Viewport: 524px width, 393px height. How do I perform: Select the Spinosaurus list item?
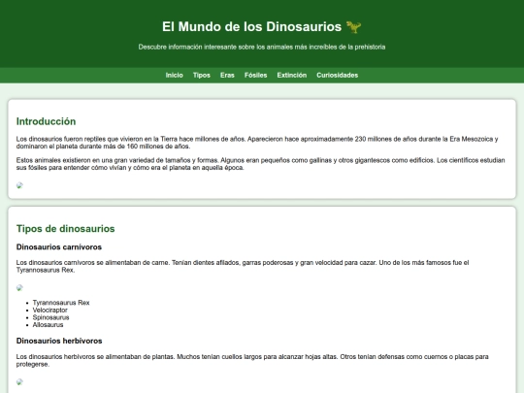50,317
